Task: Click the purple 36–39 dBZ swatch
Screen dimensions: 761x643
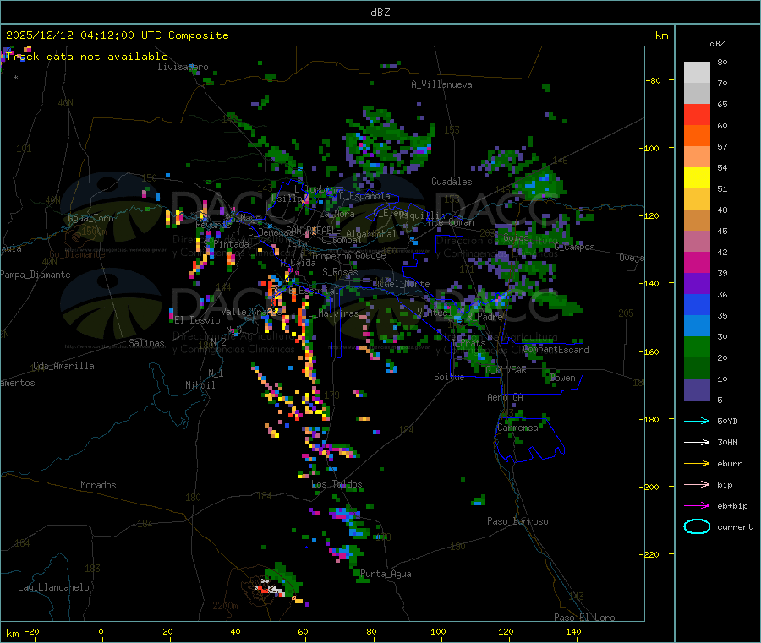Action: point(697,284)
